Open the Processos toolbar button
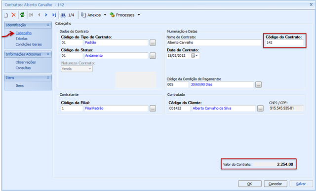This screenshot has height=191, width=316. 122,15
